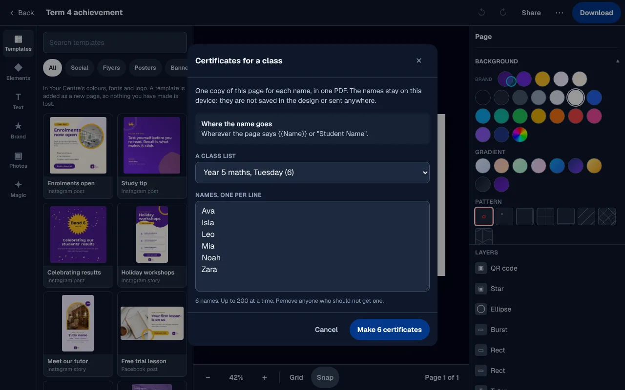Select the QR code layer

click(x=547, y=268)
